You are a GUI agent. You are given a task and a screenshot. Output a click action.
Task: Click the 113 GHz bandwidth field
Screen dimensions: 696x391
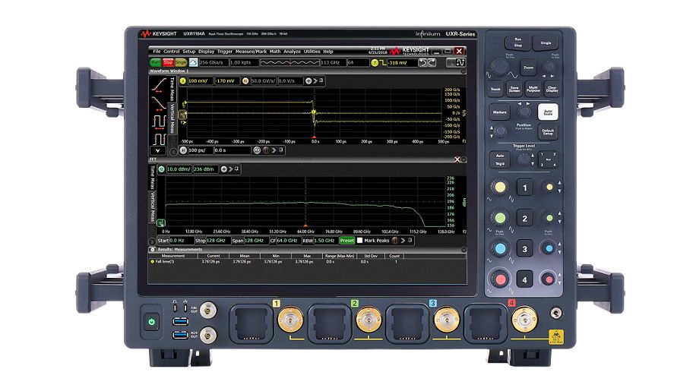pyautogui.click(x=333, y=62)
